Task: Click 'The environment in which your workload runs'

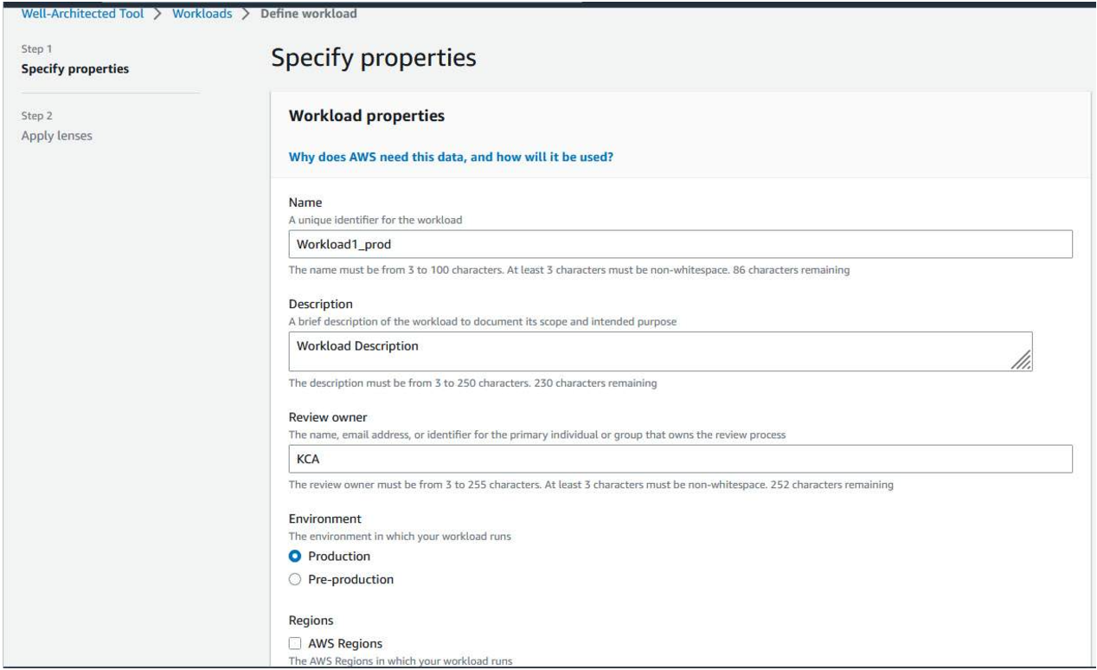Action: 400,537
